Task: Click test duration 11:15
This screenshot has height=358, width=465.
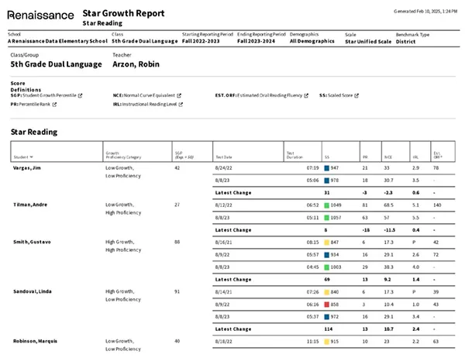Action: pos(312,342)
